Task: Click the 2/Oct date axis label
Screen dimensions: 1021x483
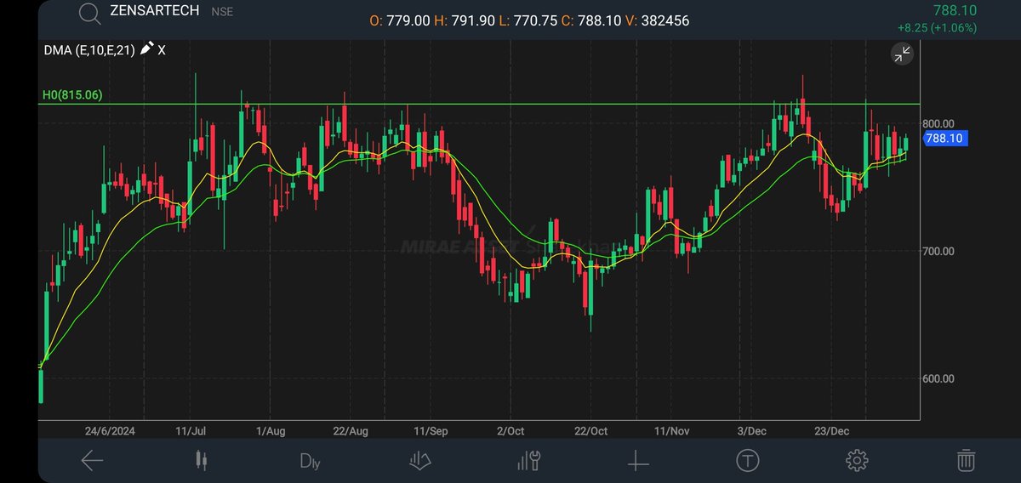Action: tap(510, 431)
